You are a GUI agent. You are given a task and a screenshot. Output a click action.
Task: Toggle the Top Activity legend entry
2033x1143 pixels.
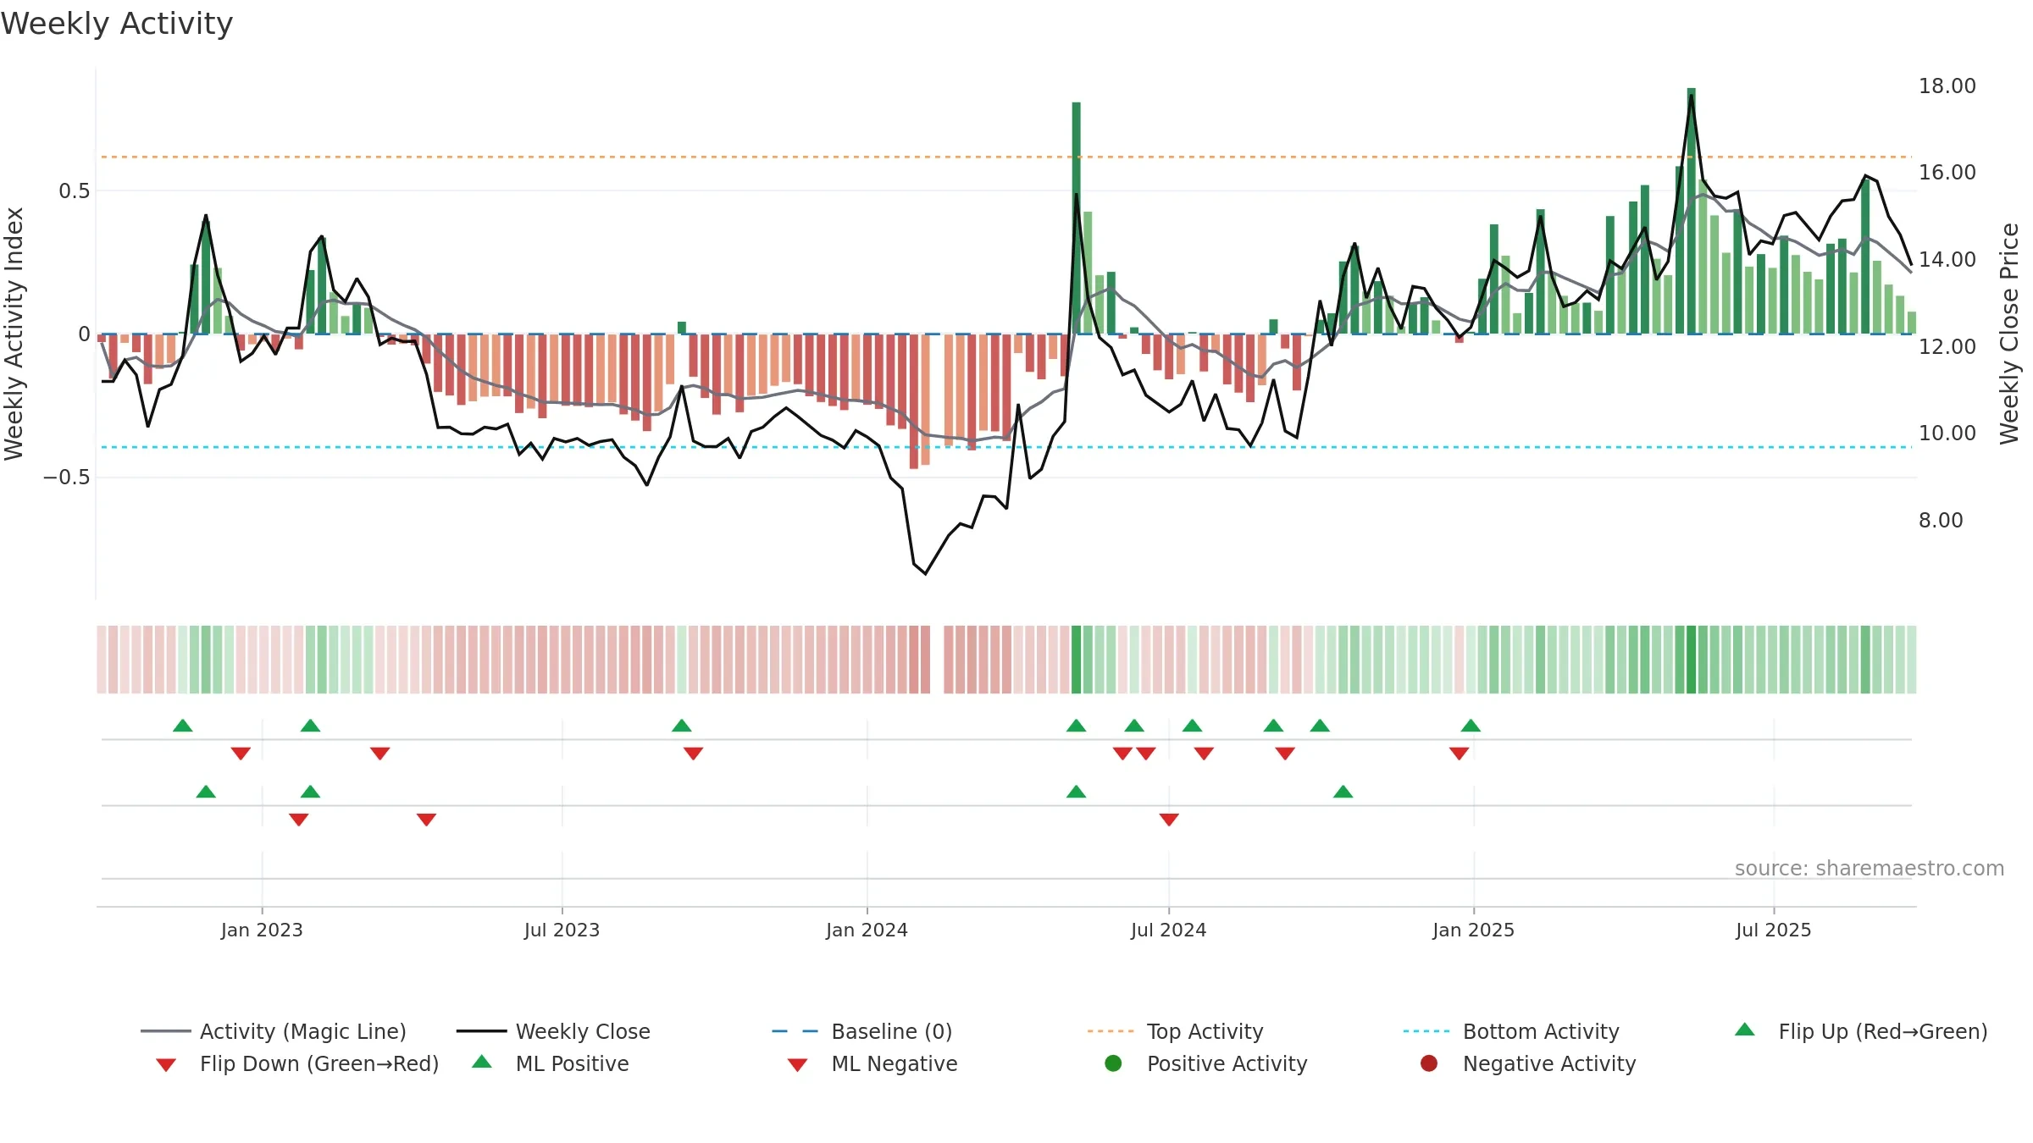[1175, 1031]
